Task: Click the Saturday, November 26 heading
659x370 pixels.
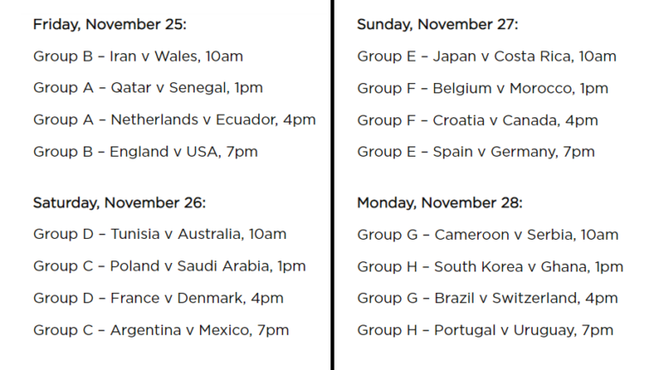Action: (x=119, y=203)
